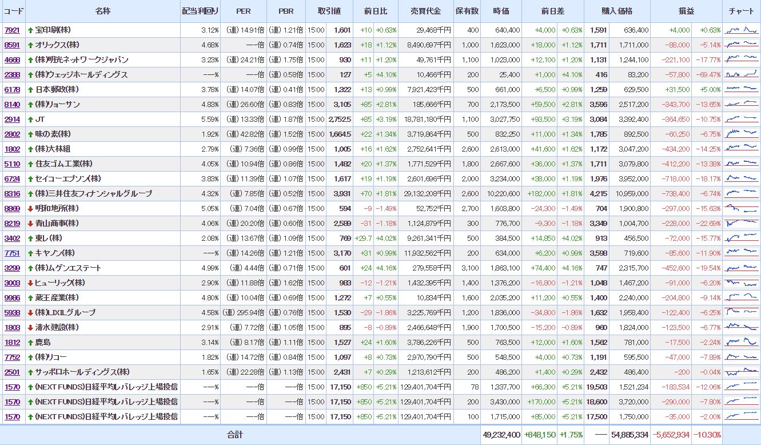Click the red down arrow beside 明和地所(株)
Viewport: 761px width, 445px height.
pyautogui.click(x=30, y=209)
